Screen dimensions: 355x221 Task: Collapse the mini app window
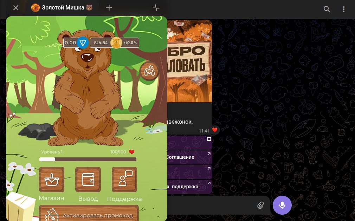click(x=156, y=8)
